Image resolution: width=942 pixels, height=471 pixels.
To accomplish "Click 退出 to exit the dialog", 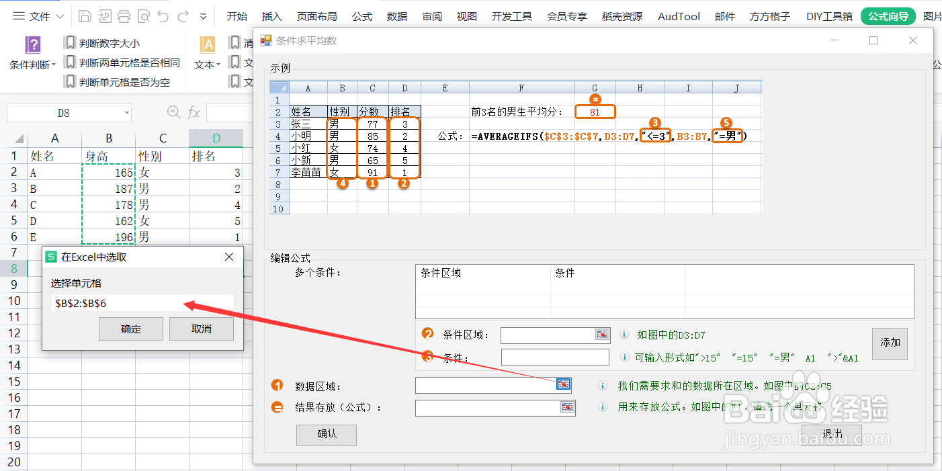I will (833, 435).
